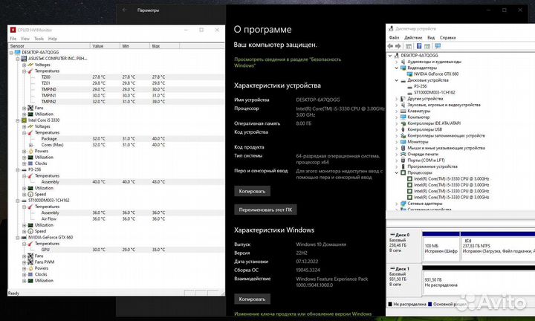Collapse NVIDIA GeForce GTX 660 node in HWMonitor

click(18, 238)
